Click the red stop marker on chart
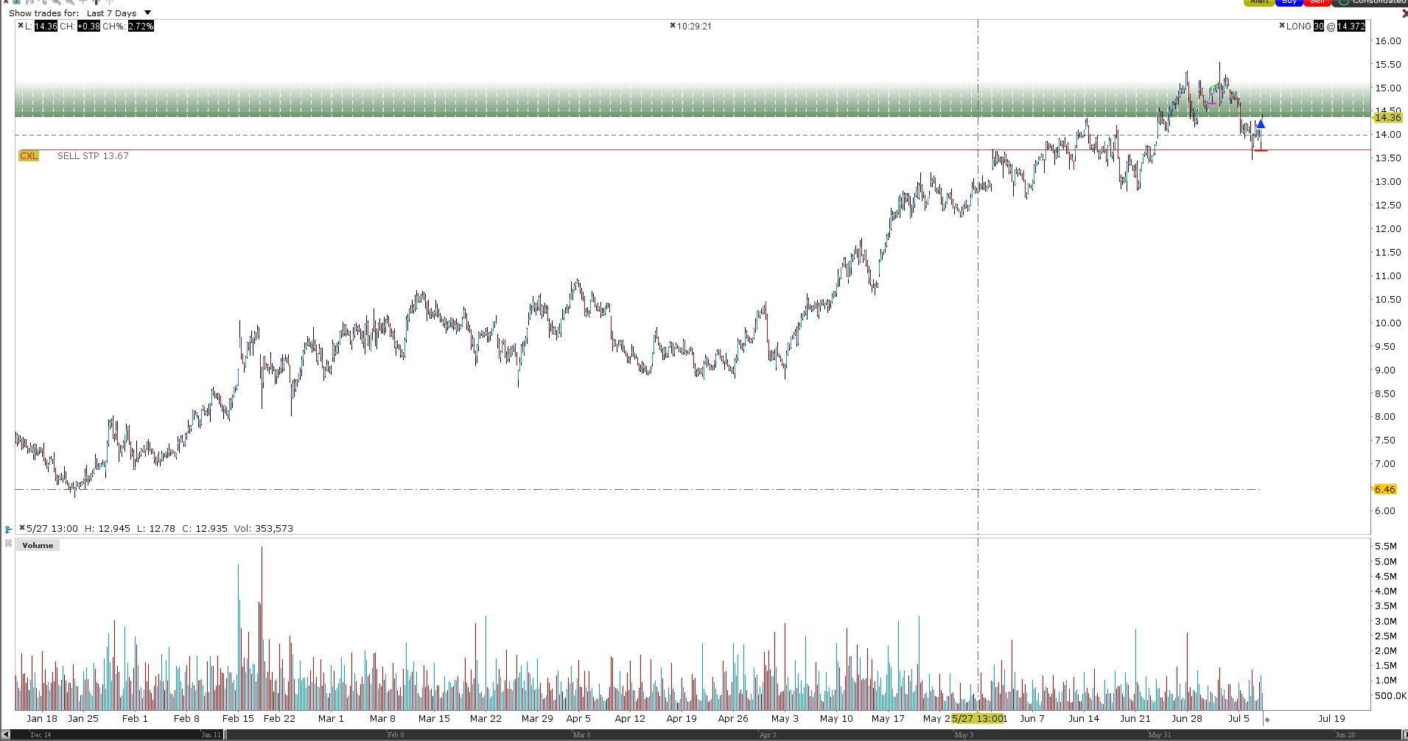The width and height of the screenshot is (1408, 741). click(1261, 150)
